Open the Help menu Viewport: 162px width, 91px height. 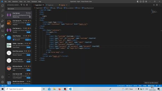click(x=40, y=2)
